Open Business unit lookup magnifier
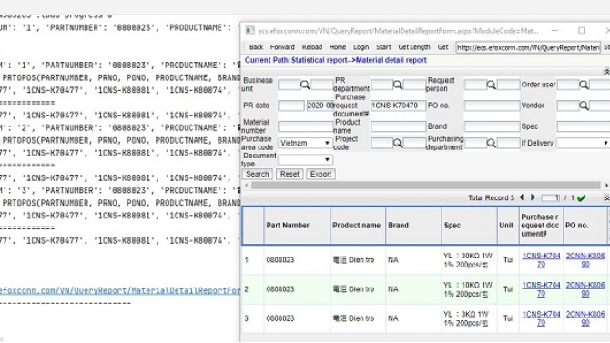 305,85
